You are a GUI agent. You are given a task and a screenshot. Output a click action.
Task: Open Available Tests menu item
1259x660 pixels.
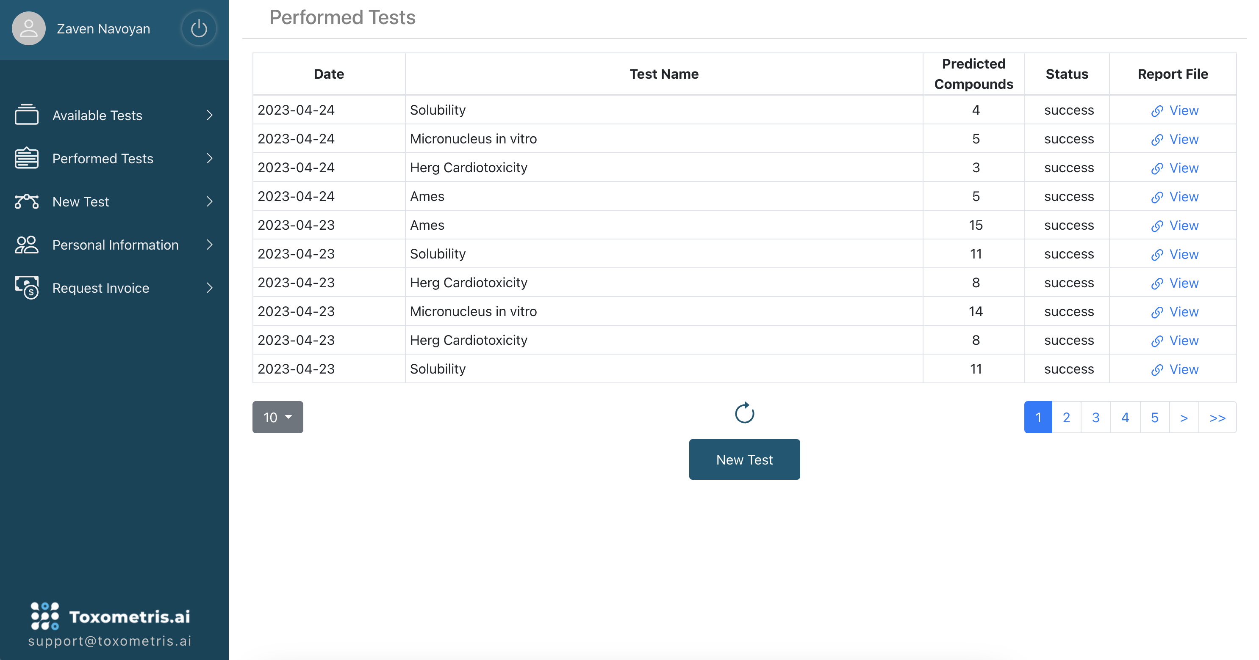[x=114, y=115]
